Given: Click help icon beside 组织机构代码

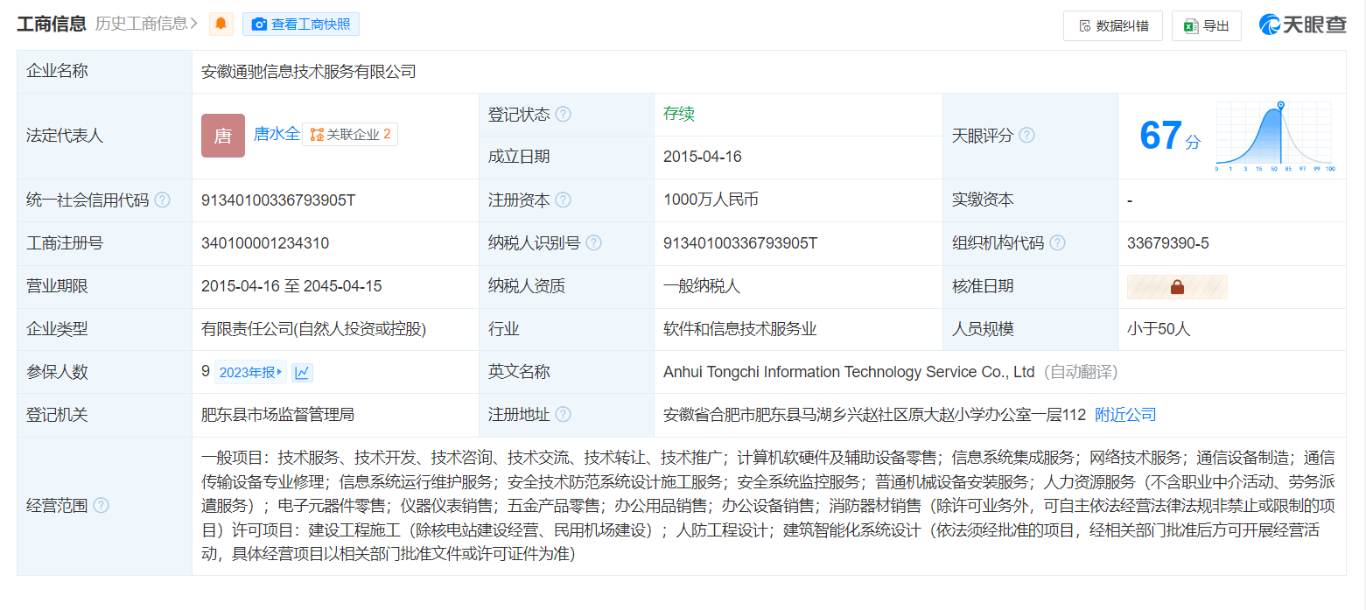Looking at the screenshot, I should pos(1057,242).
